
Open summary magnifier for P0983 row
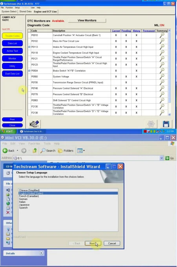click(162, 100)
